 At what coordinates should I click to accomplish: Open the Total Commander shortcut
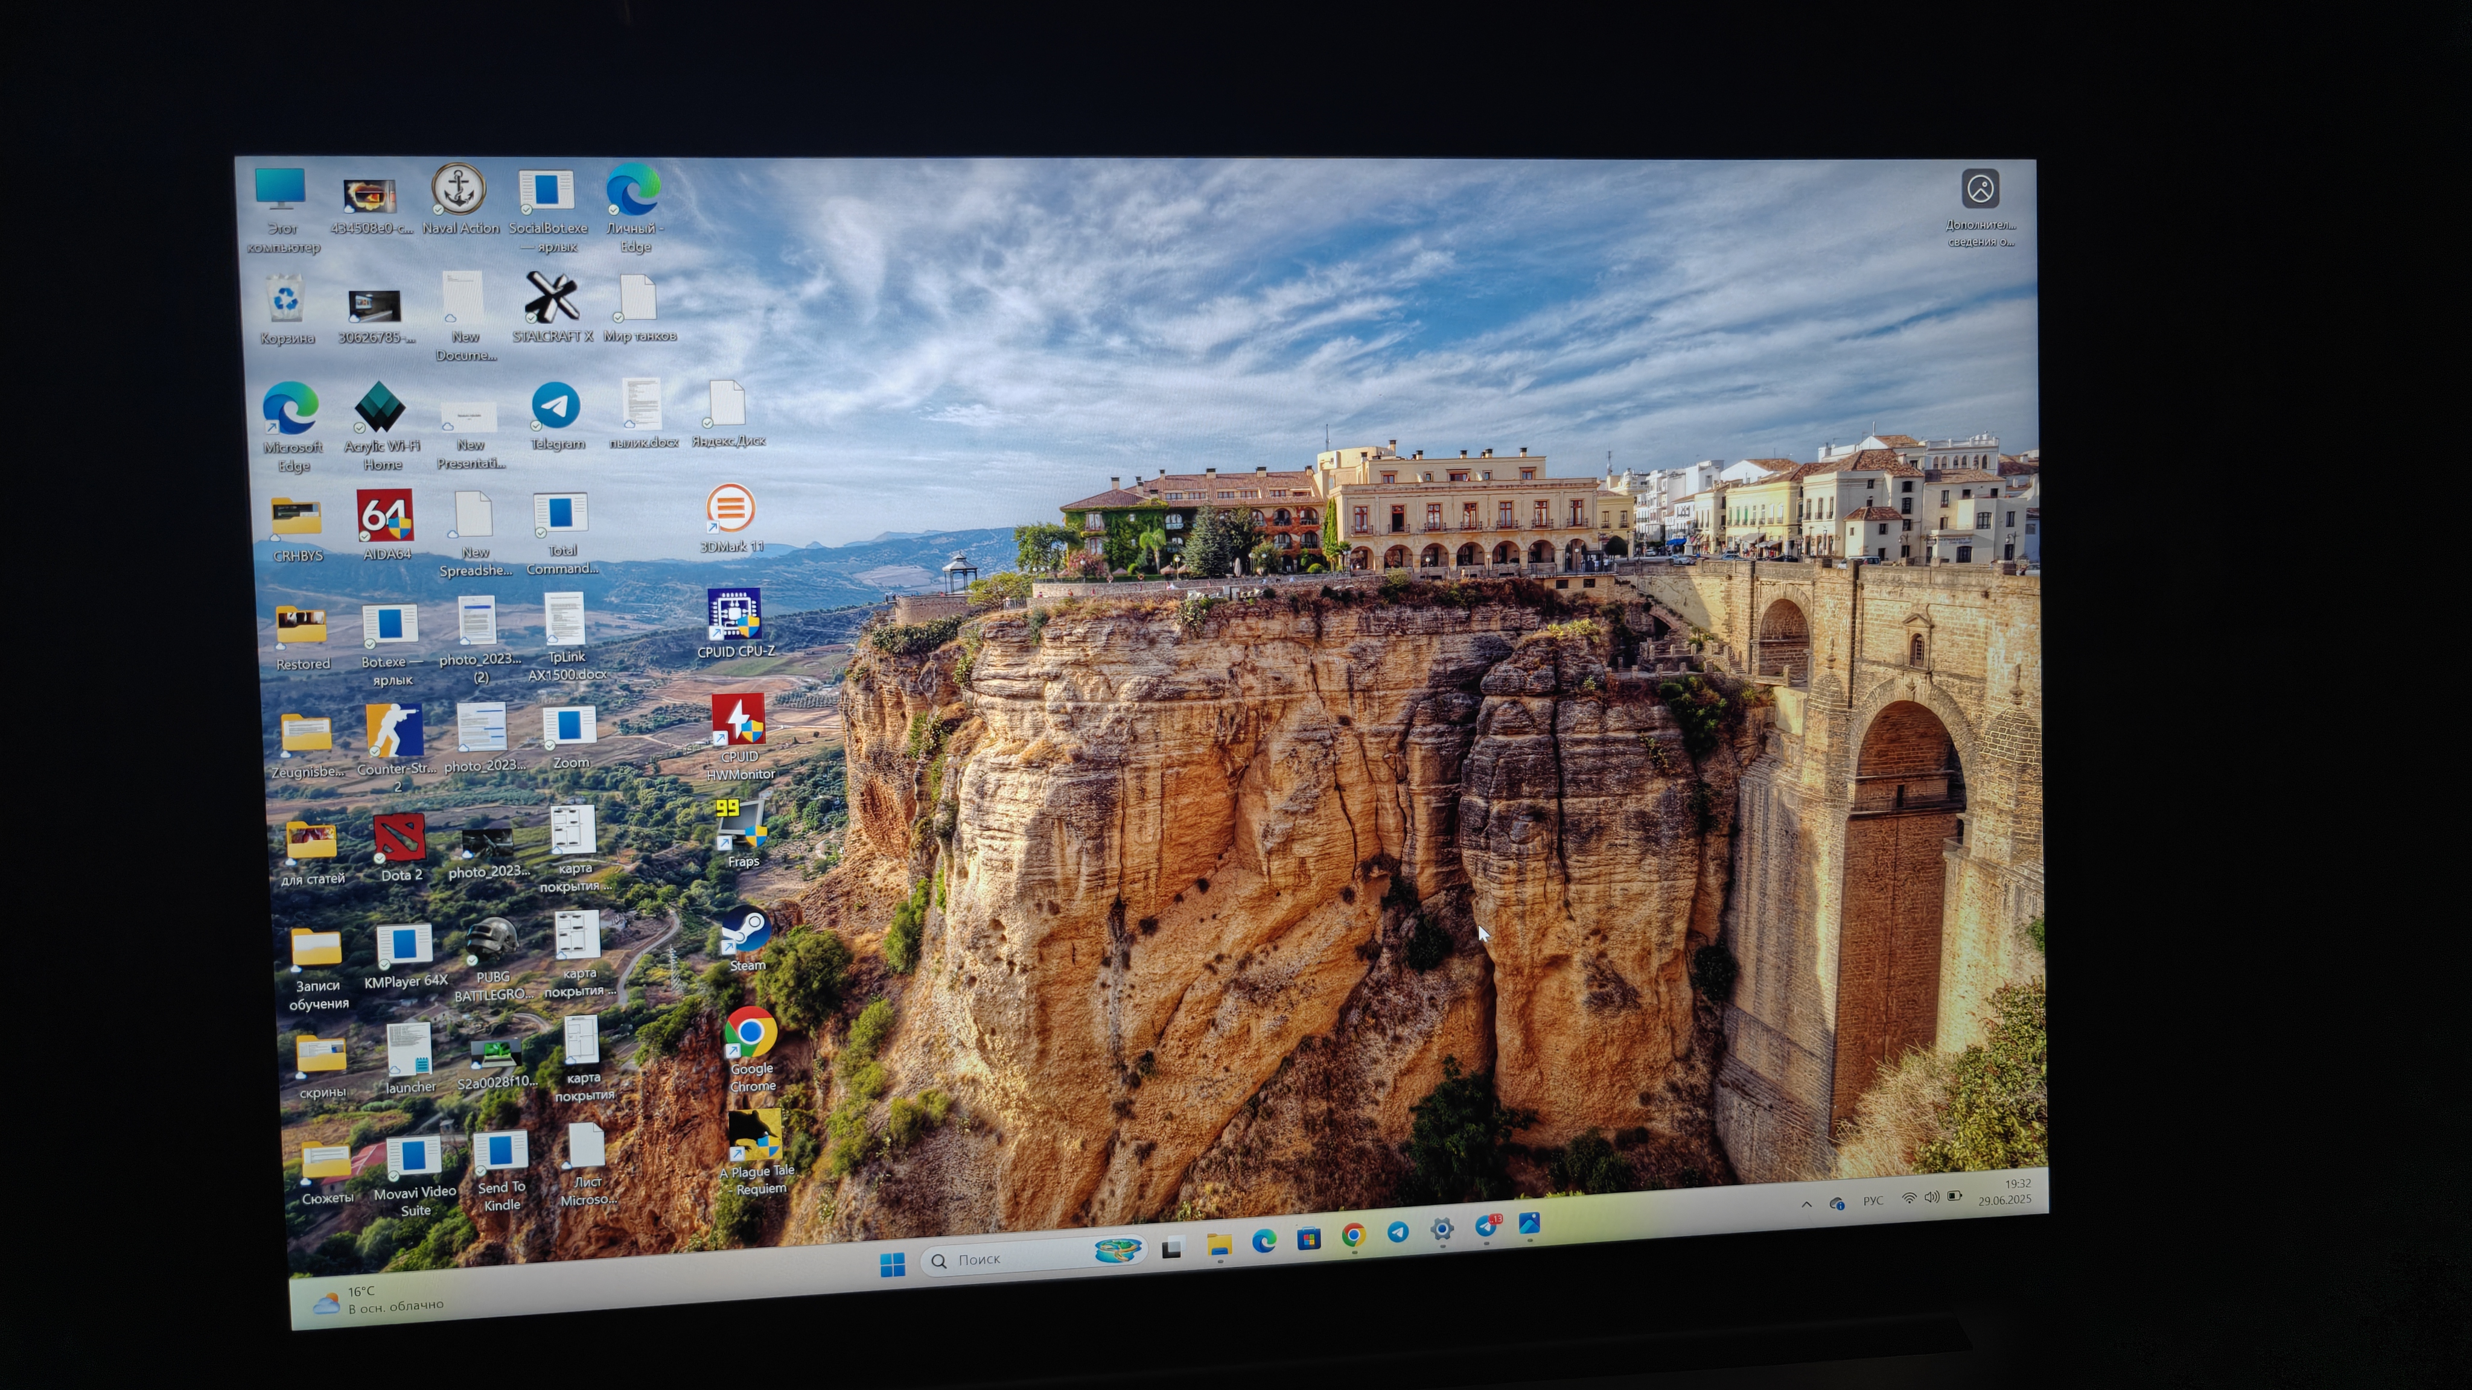tap(561, 535)
